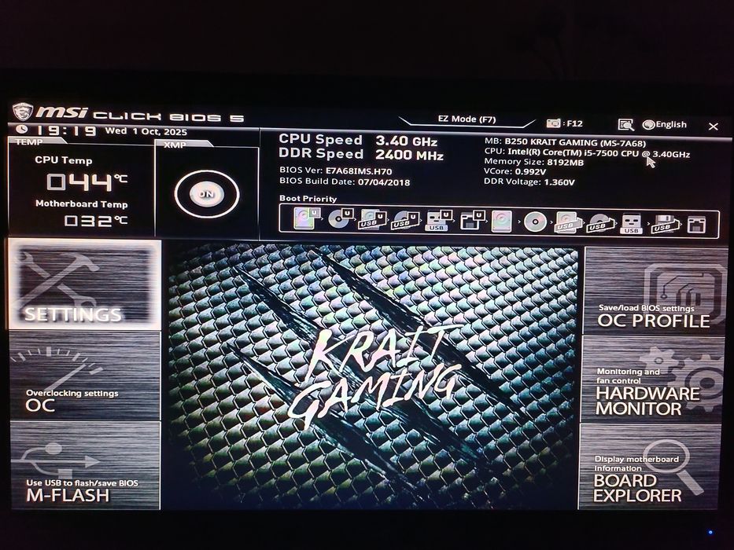Select the UEFI USB key boot icon
734x550 pixels.
(438, 220)
